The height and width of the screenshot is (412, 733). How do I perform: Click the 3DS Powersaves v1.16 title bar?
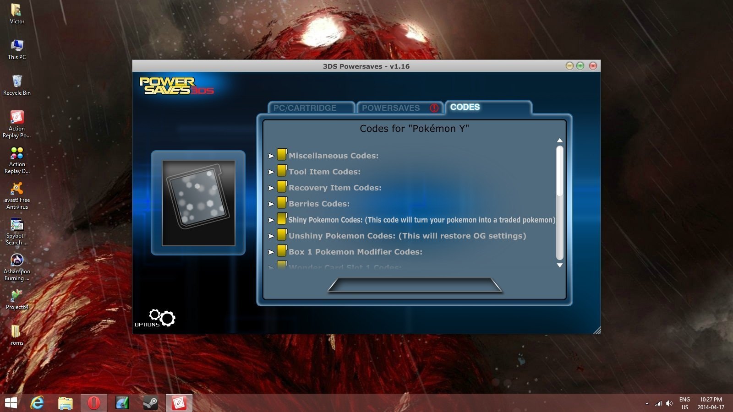coord(366,66)
